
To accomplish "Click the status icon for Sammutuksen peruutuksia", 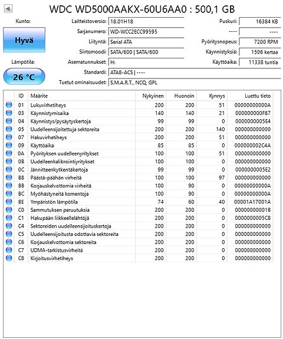I will pos(9,210).
